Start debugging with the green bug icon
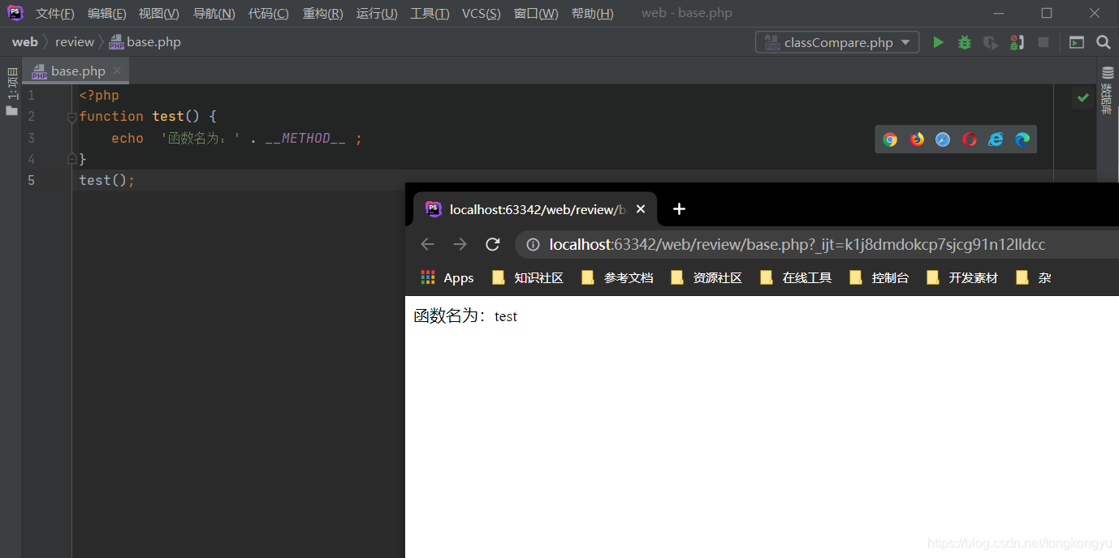Viewport: 1119px width, 558px height. click(x=965, y=42)
